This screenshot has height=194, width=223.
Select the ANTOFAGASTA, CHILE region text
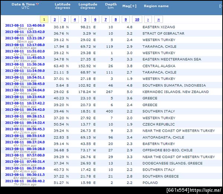point(163,138)
